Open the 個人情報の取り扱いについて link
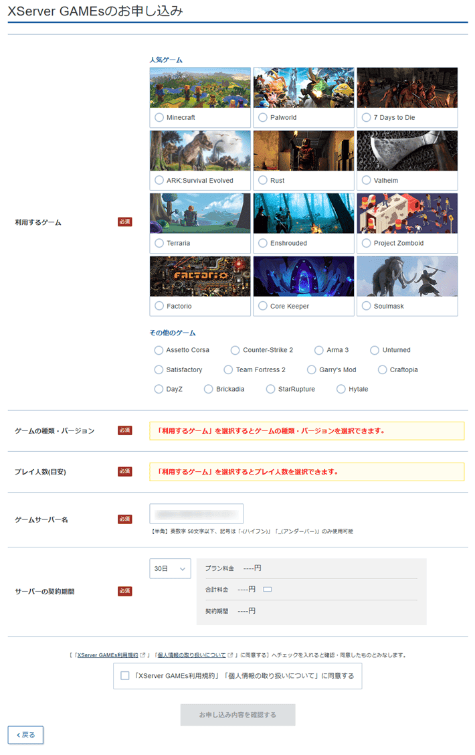This screenshot has height=755, width=475. pyautogui.click(x=192, y=655)
